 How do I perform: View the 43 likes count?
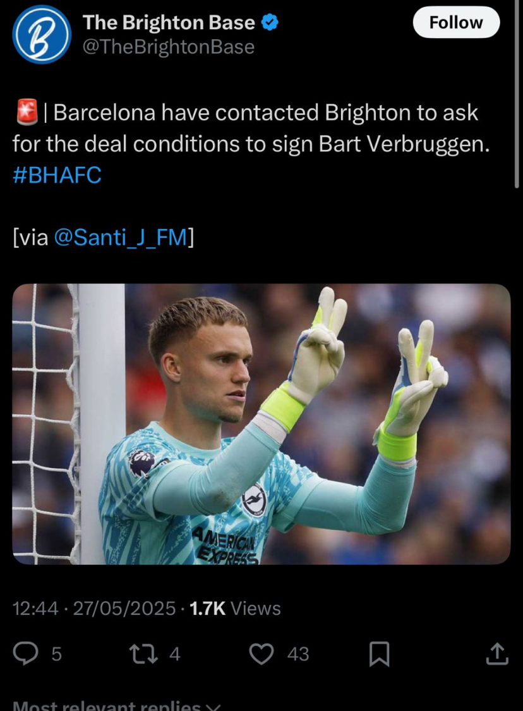click(x=298, y=654)
